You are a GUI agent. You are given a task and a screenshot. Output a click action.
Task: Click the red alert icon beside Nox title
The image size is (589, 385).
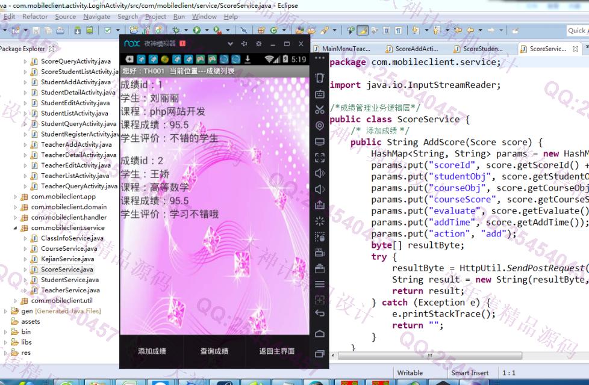[182, 43]
